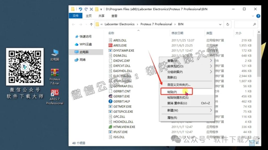Click the GPC.DLL file name

[x=119, y=117]
